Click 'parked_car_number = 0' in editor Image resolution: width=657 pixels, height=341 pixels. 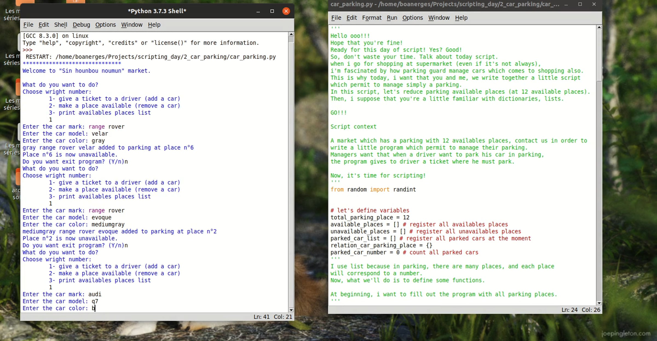click(x=365, y=252)
